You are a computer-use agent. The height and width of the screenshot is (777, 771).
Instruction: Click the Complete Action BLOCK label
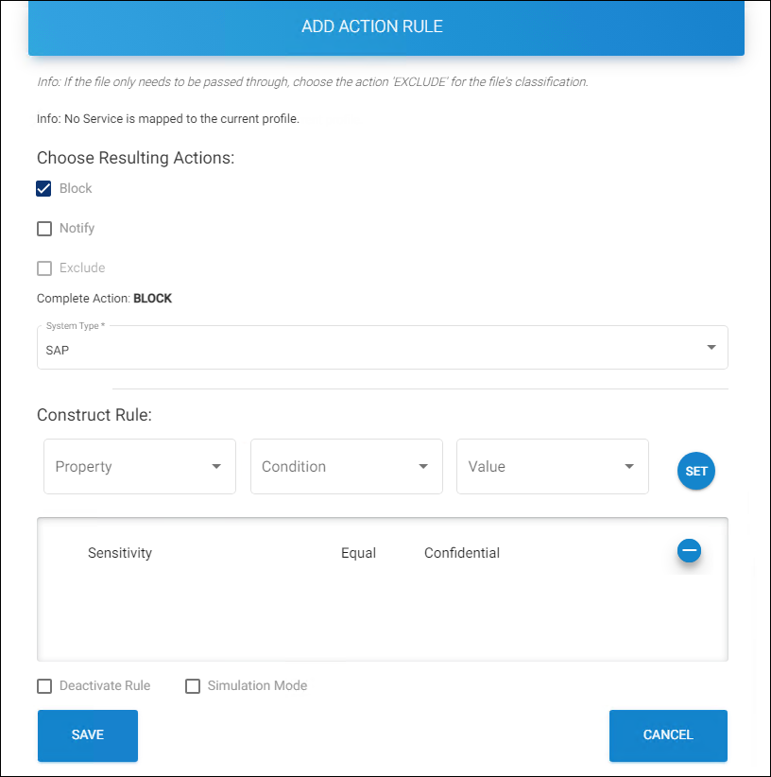click(x=105, y=299)
